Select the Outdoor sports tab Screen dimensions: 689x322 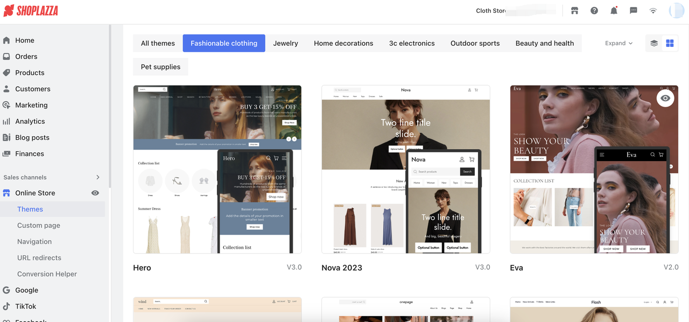tap(475, 43)
